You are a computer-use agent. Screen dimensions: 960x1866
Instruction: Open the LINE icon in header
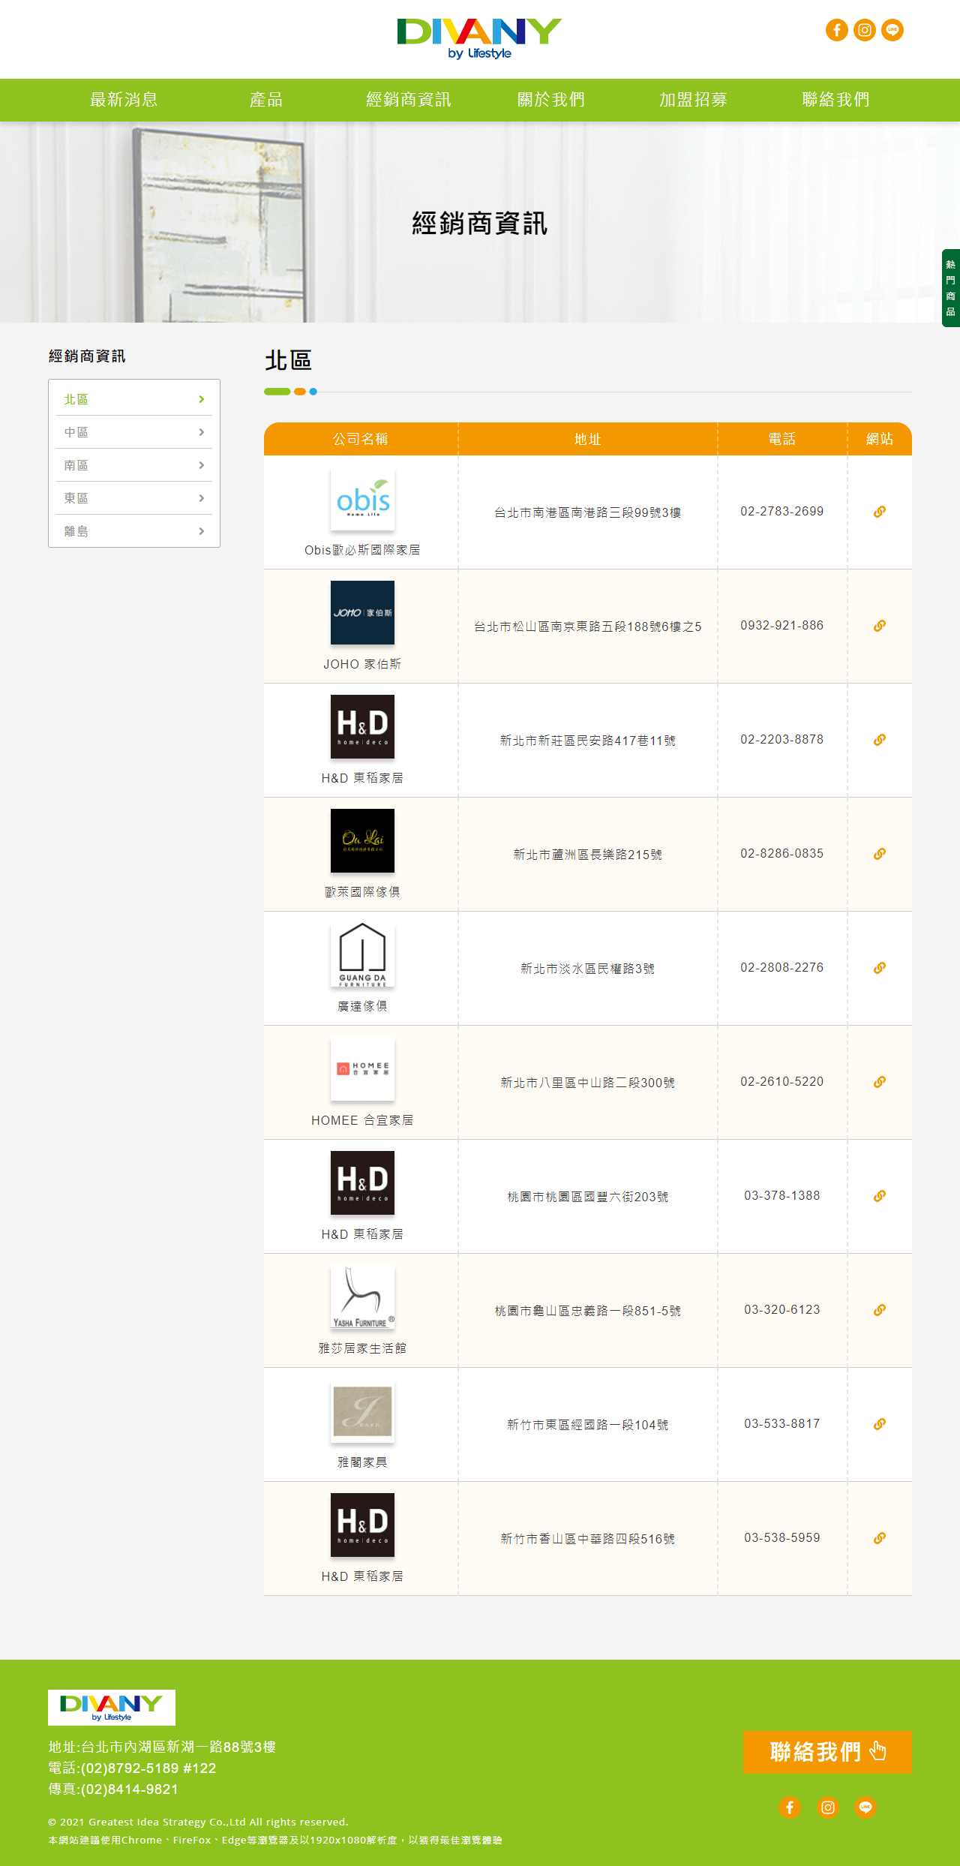coord(892,30)
